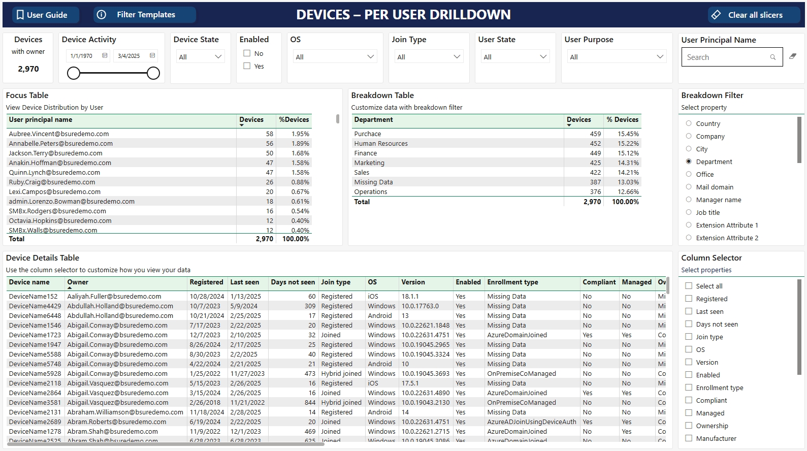The width and height of the screenshot is (807, 451).
Task: Sort by the Owner column header
Action: (78, 282)
